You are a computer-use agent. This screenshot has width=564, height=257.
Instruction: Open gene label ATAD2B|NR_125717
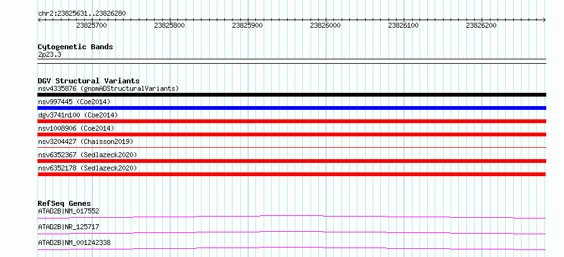[68, 227]
